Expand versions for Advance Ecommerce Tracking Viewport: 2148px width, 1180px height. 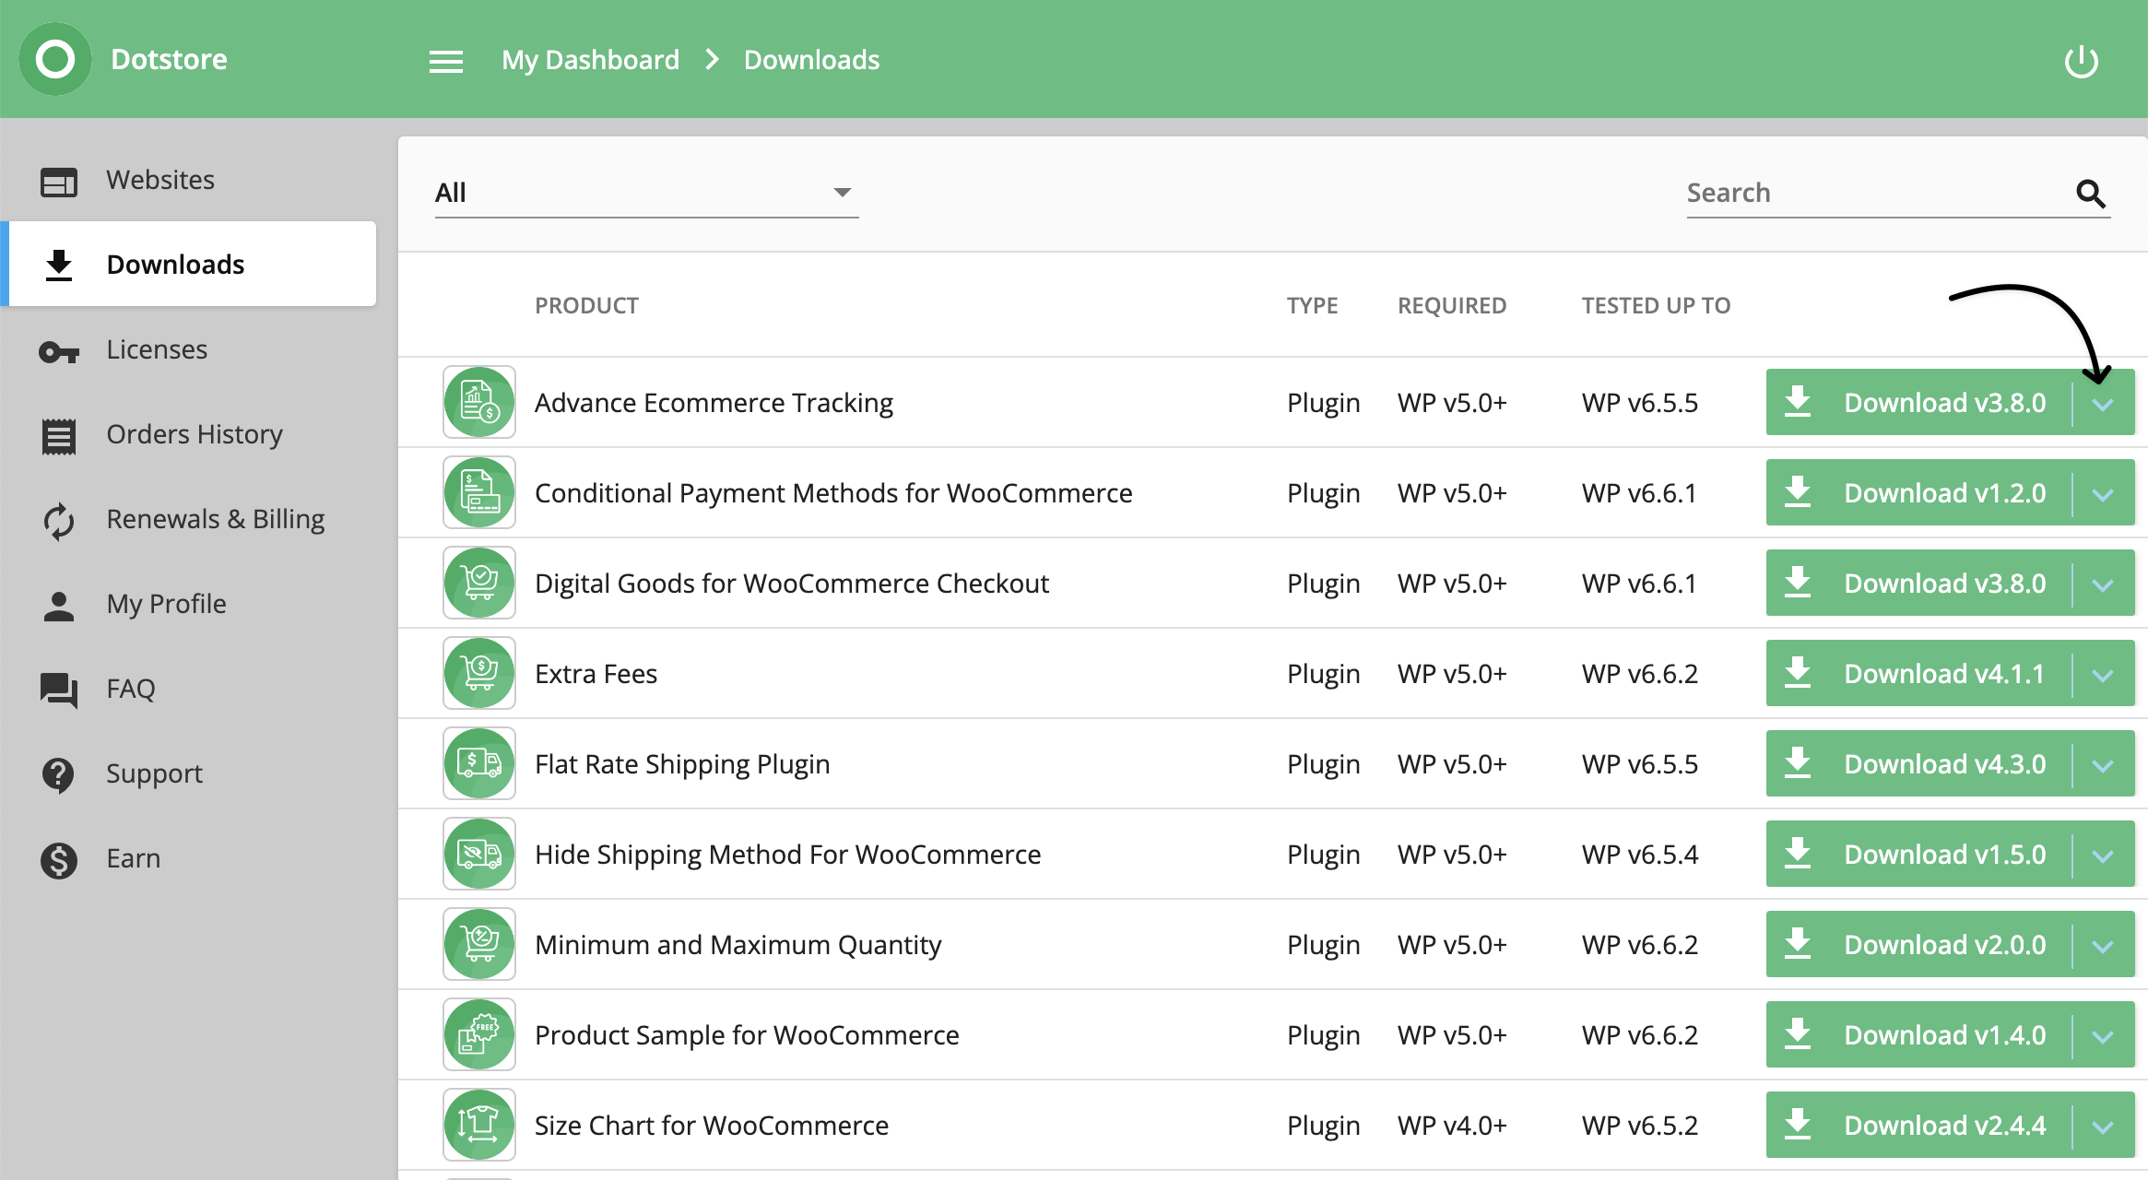pyautogui.click(x=2103, y=403)
